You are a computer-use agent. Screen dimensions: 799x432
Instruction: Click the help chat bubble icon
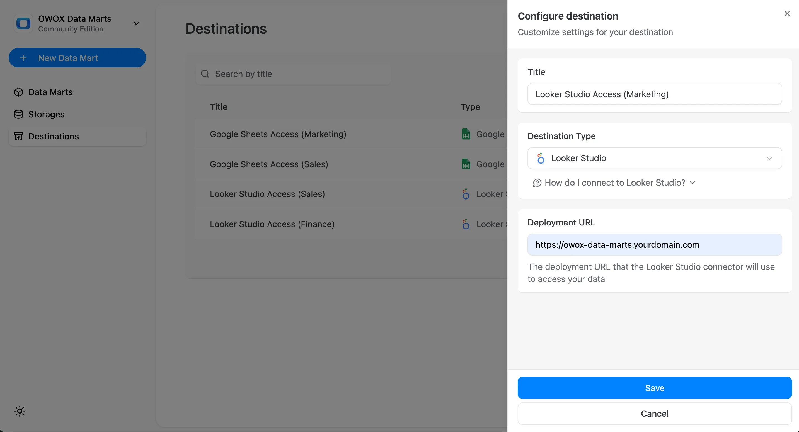[x=537, y=183]
